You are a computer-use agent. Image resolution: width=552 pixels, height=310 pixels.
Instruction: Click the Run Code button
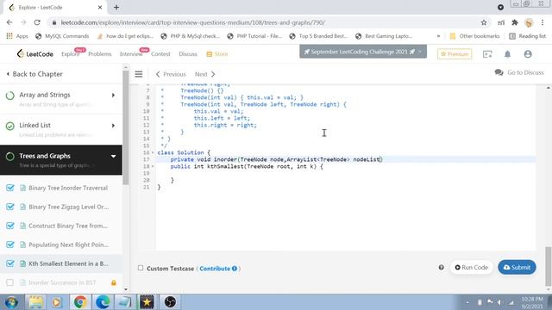(472, 267)
